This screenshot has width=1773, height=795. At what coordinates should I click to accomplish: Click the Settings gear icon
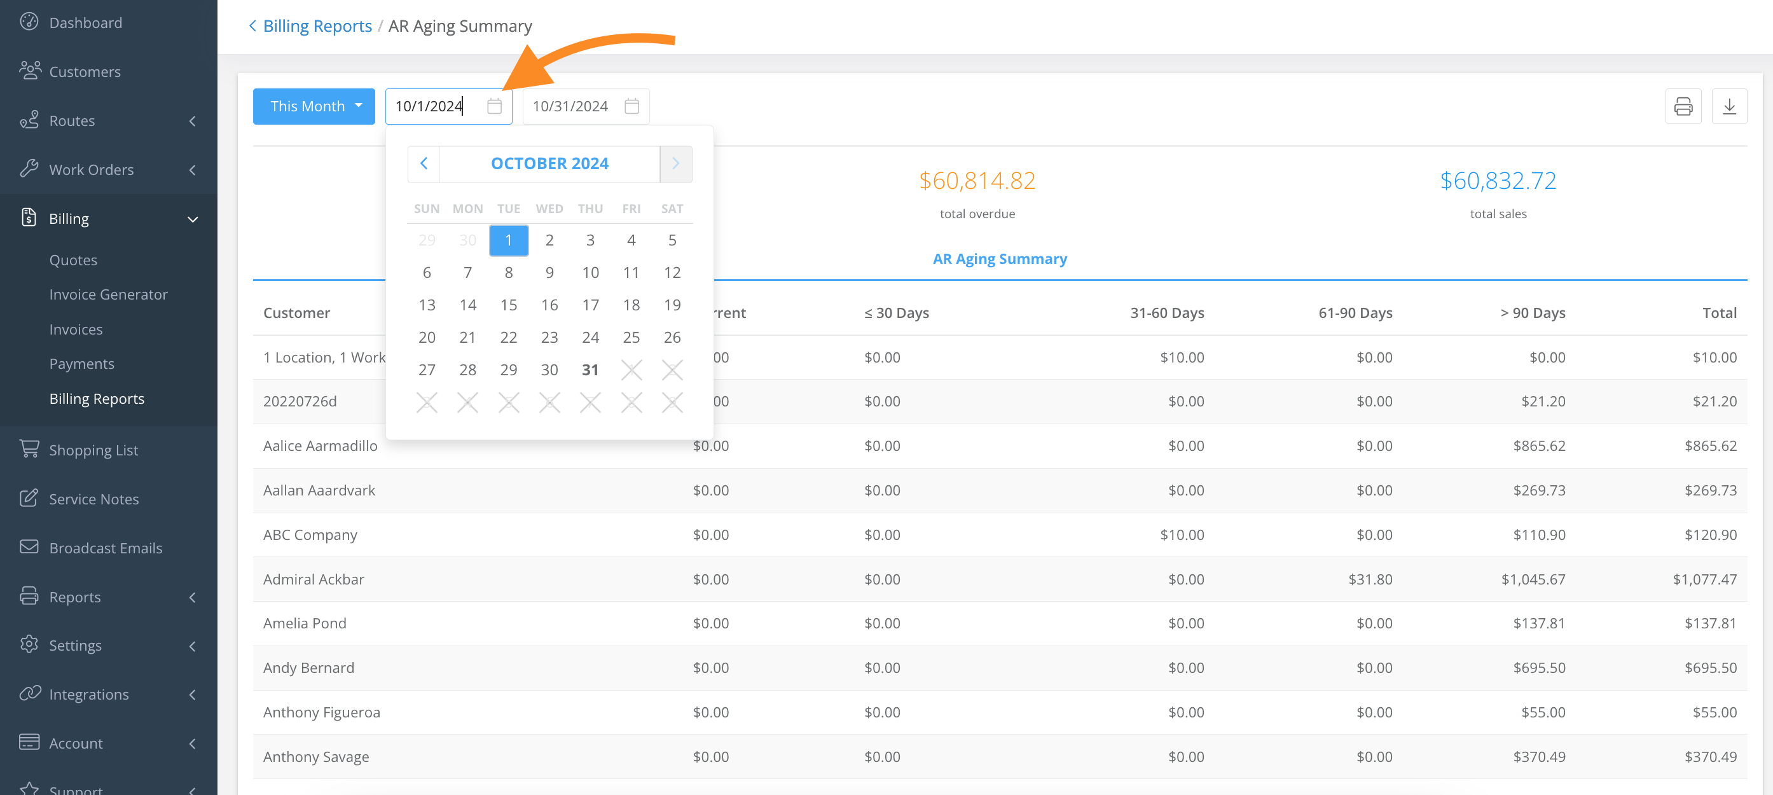pos(29,644)
